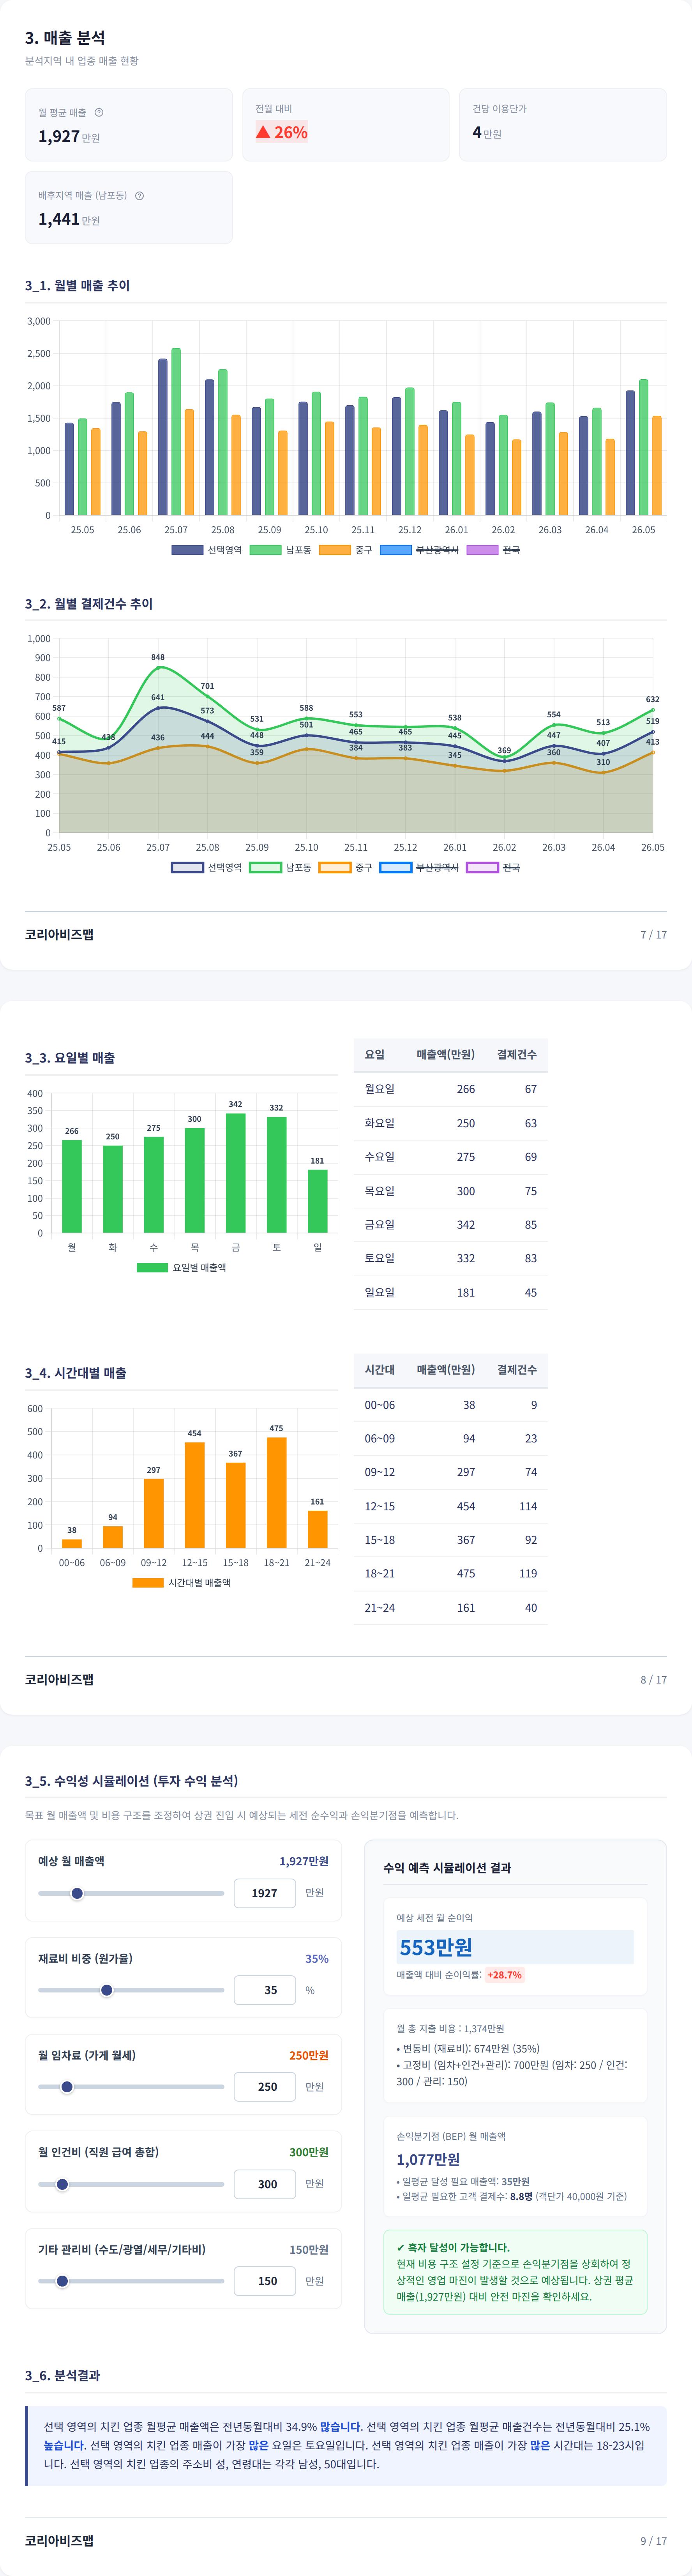The width and height of the screenshot is (692, 2576).
Task: Adjust the 월 임차료 (가게 월세) slider
Action: [131, 2087]
